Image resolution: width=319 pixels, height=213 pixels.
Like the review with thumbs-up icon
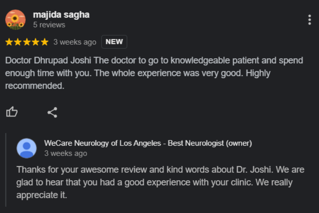tap(12, 112)
